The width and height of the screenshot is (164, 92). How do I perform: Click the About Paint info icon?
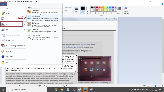click(x=3, y=57)
